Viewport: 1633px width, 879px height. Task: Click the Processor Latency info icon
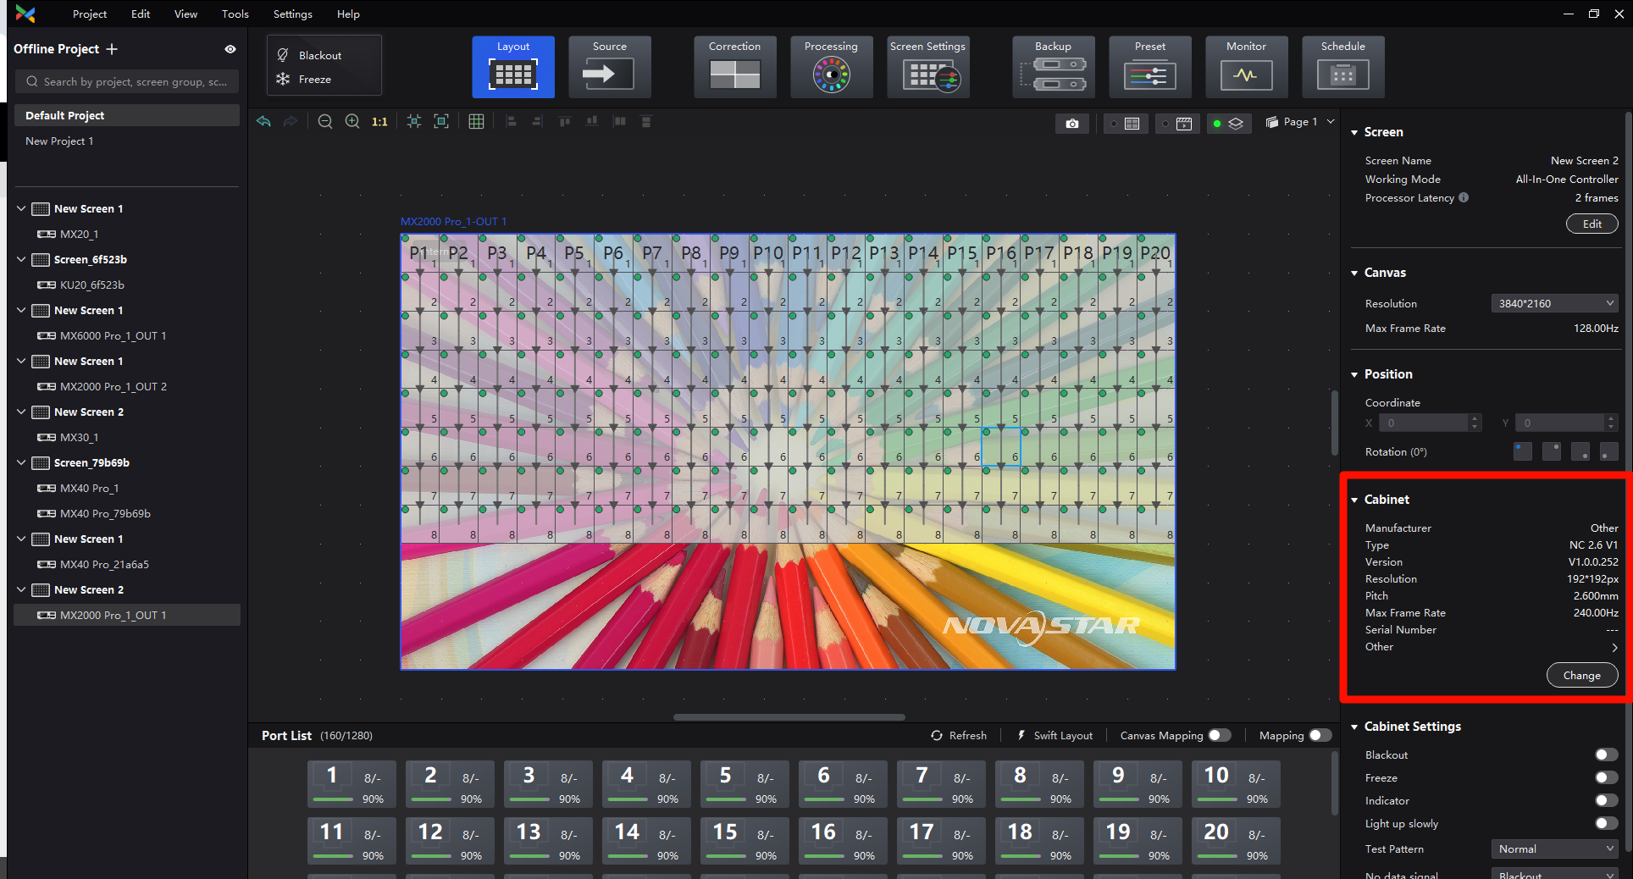point(1464,197)
